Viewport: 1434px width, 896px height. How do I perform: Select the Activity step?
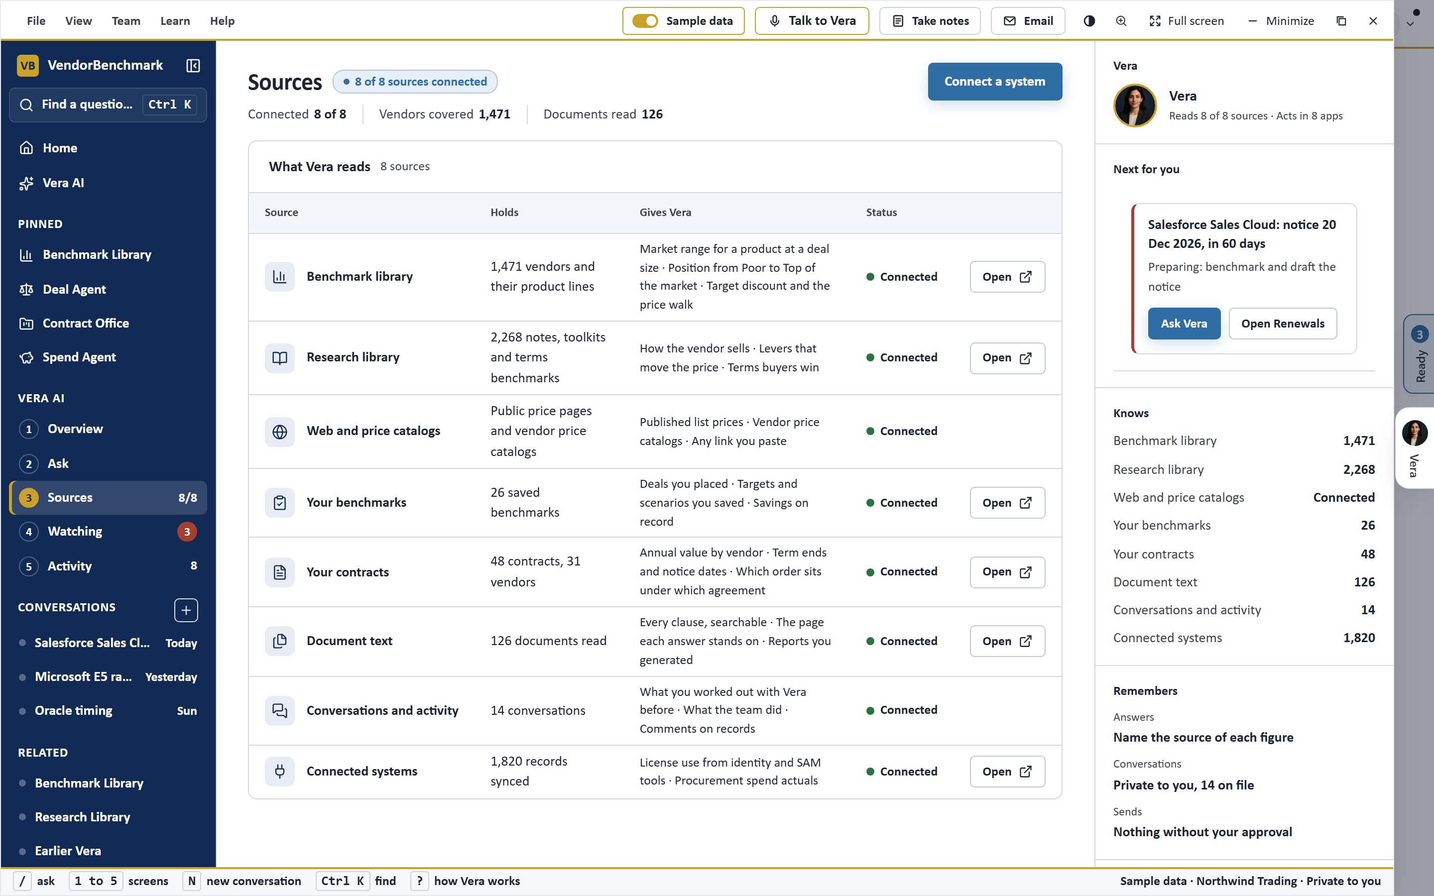(108, 566)
